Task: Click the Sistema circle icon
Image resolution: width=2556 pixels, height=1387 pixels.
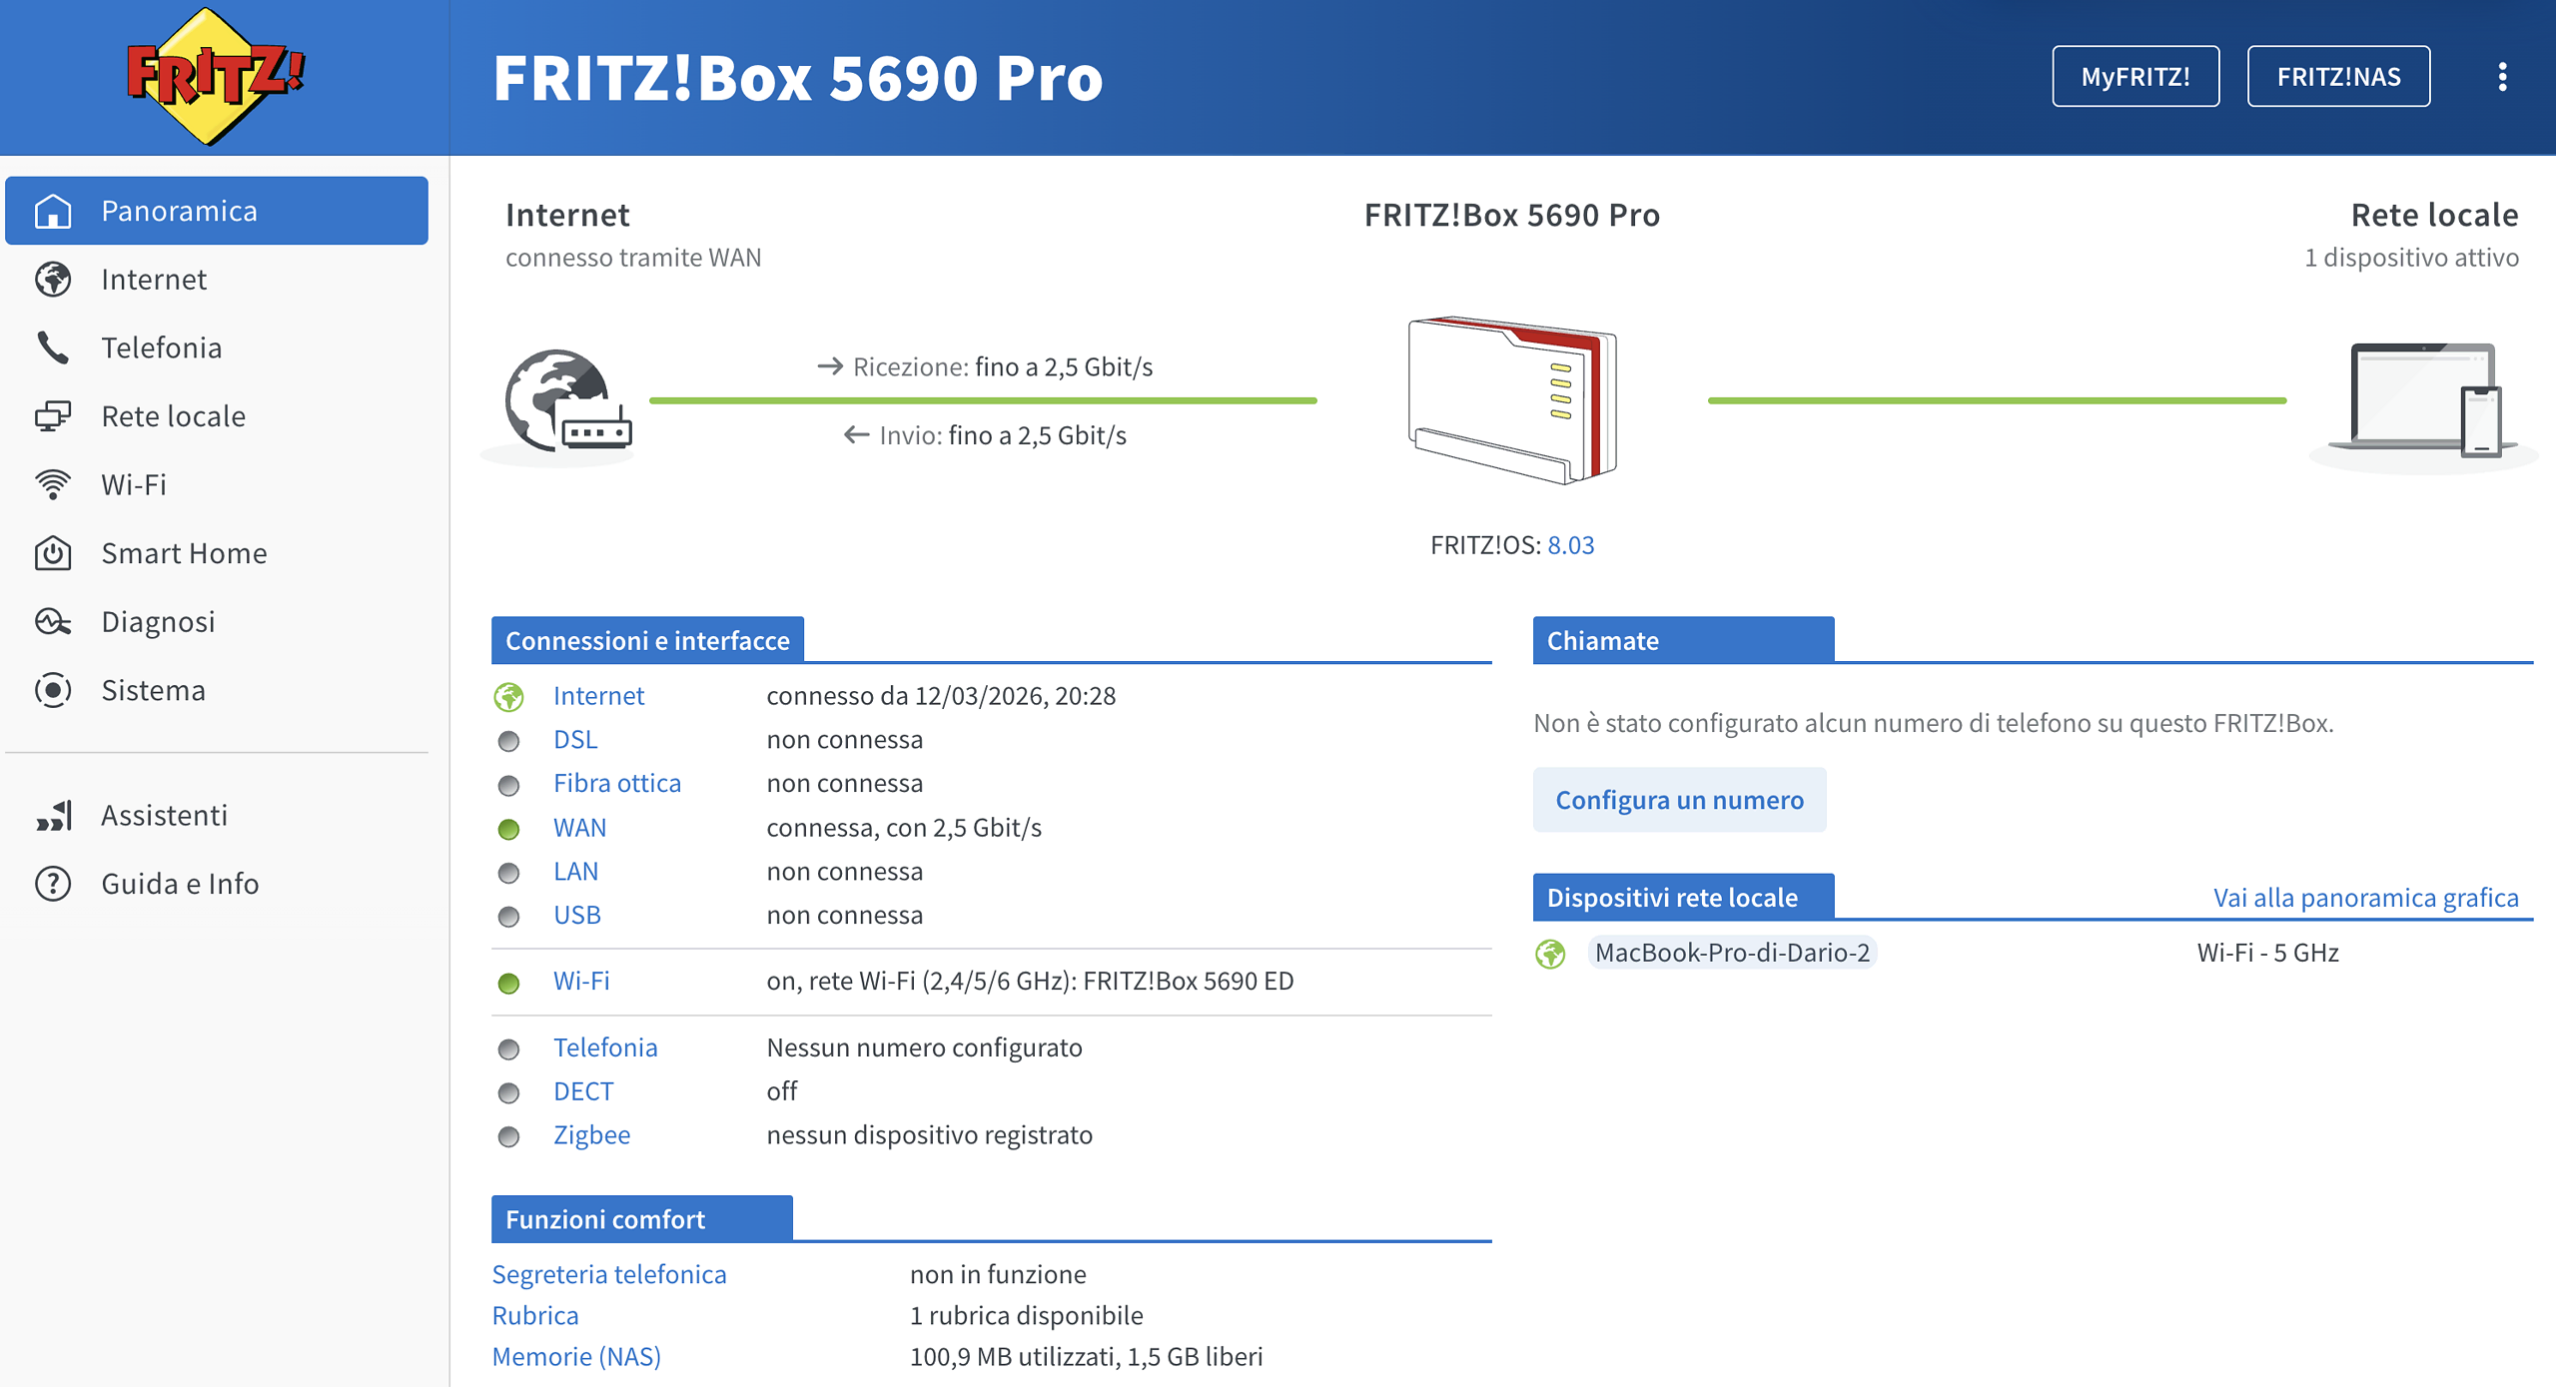Action: click(x=53, y=690)
